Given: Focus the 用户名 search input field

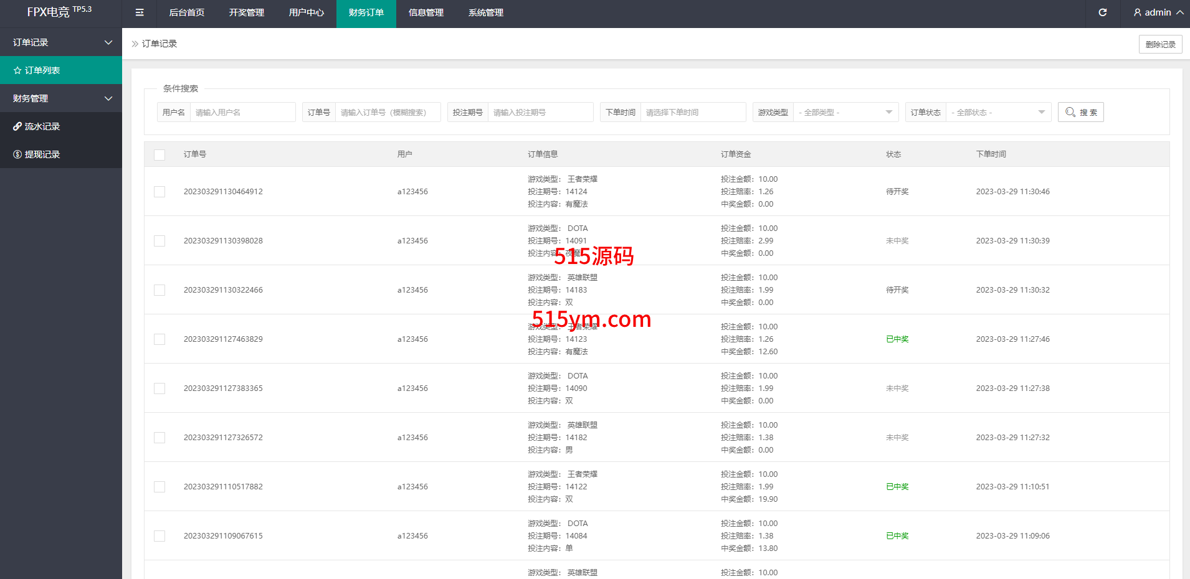Looking at the screenshot, I should [242, 112].
